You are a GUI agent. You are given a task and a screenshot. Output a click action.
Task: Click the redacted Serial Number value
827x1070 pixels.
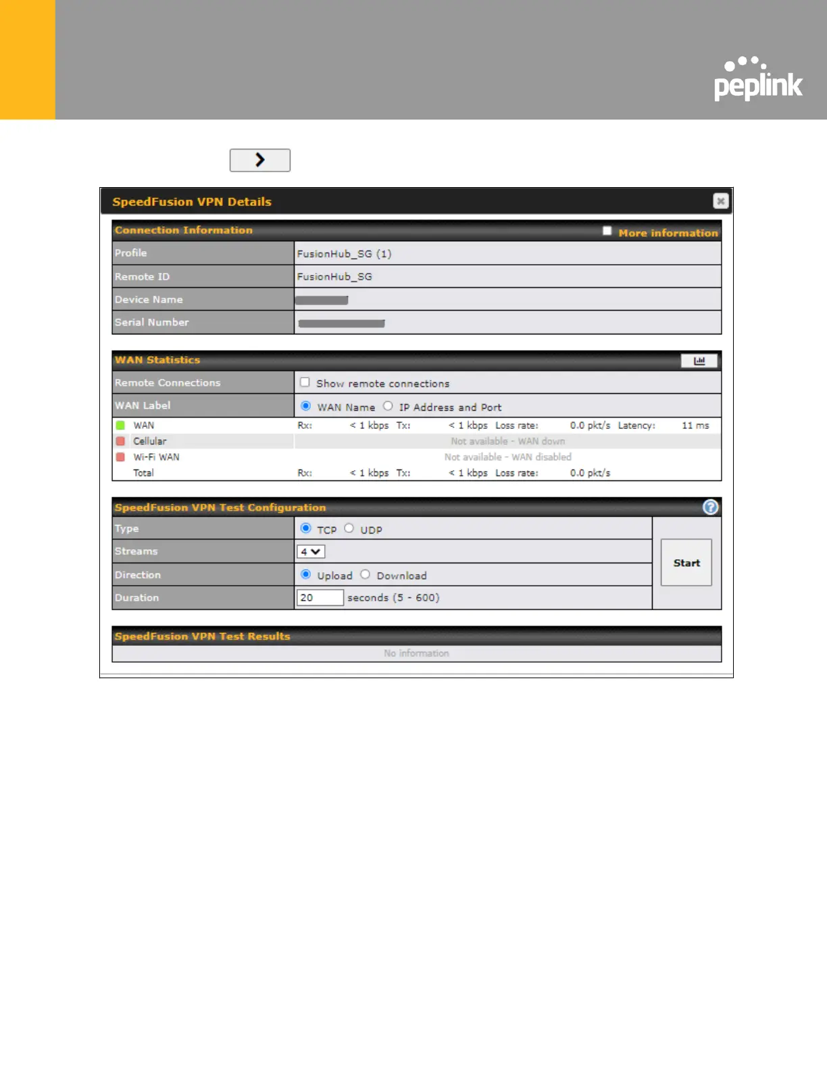[341, 324]
